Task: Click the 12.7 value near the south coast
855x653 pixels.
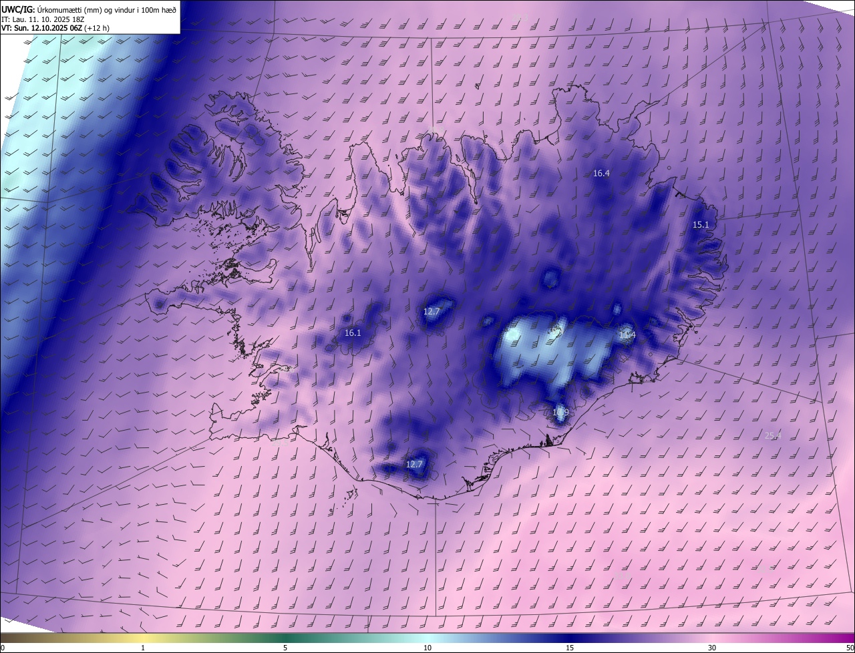Action: click(x=415, y=464)
